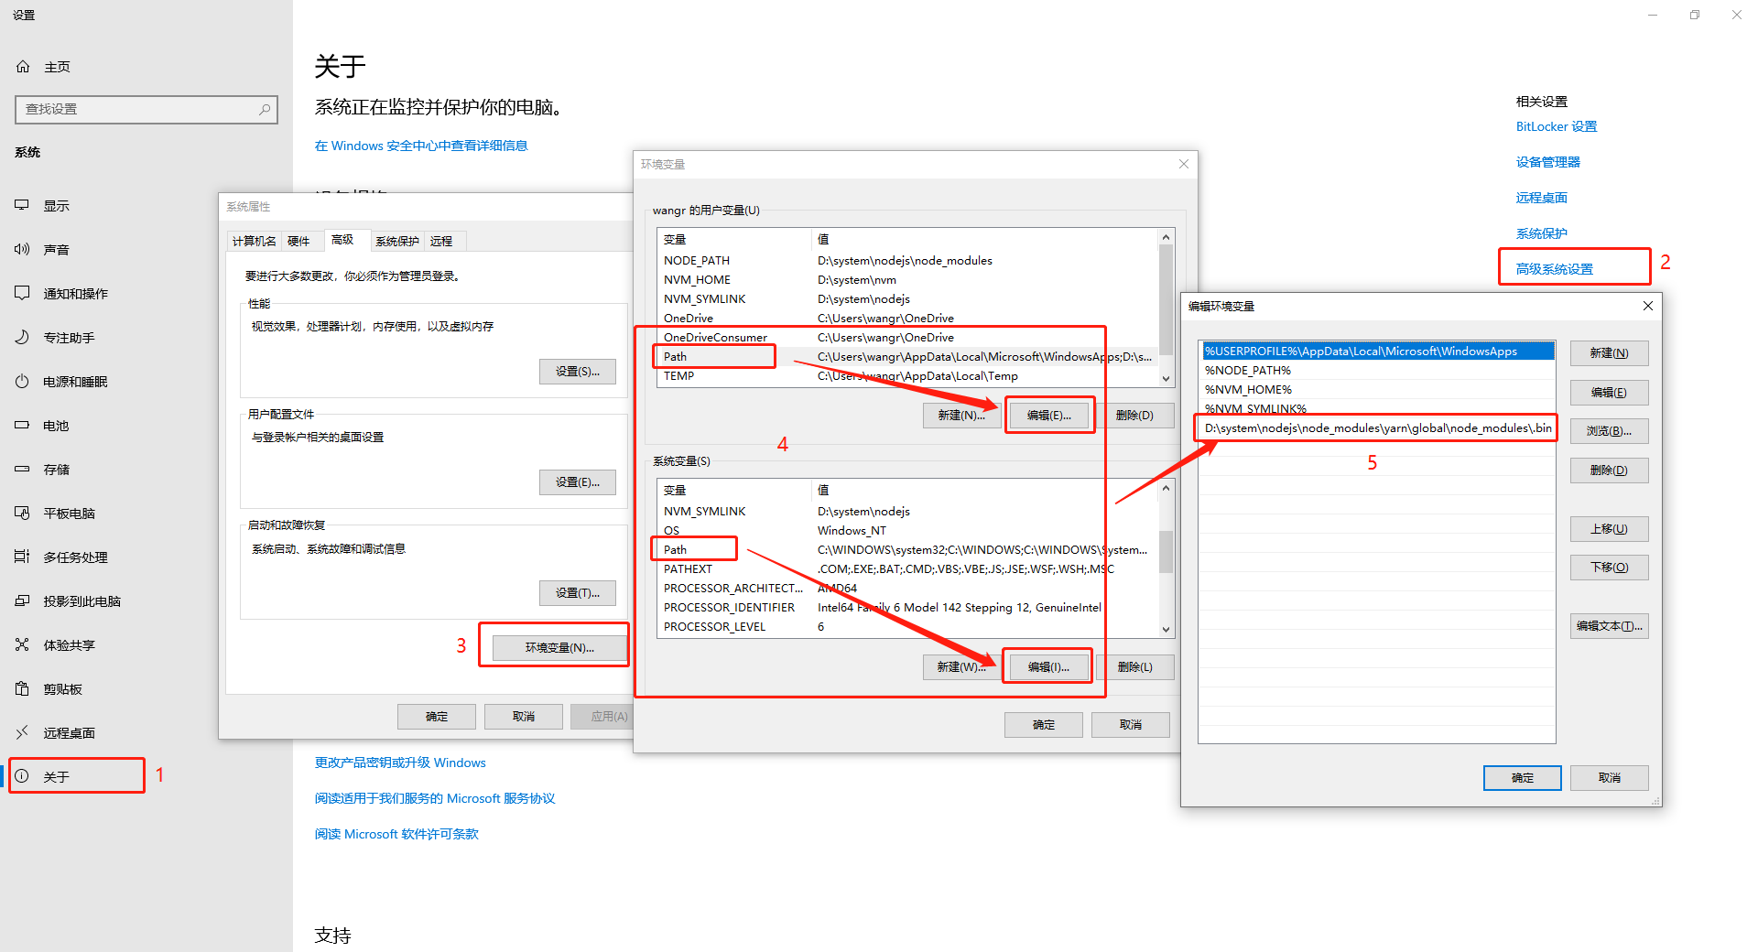Click 设置(S)... under 性能
This screenshot has width=1758, height=952.
click(x=578, y=371)
